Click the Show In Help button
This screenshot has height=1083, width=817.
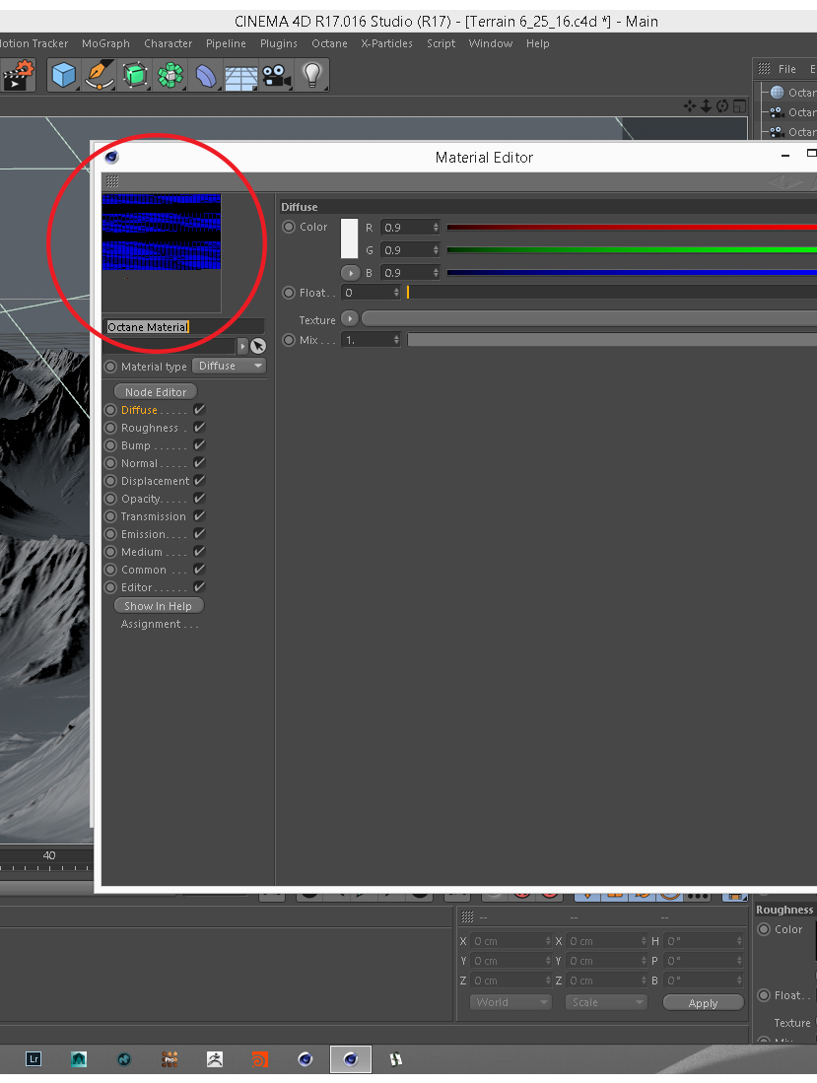click(158, 606)
